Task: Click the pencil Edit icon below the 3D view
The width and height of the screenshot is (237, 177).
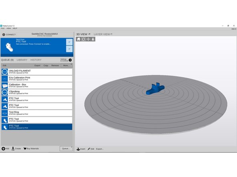Action: coord(89,149)
